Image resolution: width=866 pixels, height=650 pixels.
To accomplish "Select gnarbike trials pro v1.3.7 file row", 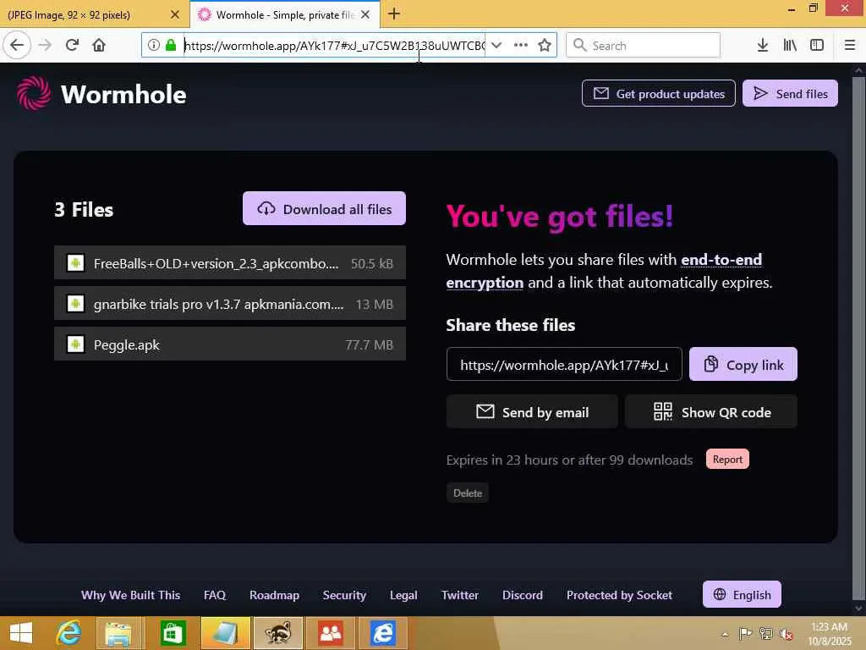I will (230, 304).
